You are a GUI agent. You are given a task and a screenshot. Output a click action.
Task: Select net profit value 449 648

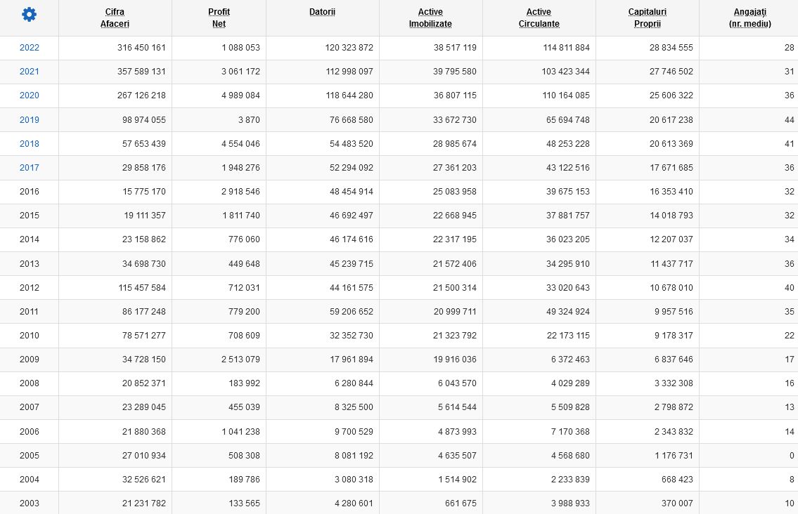(244, 264)
